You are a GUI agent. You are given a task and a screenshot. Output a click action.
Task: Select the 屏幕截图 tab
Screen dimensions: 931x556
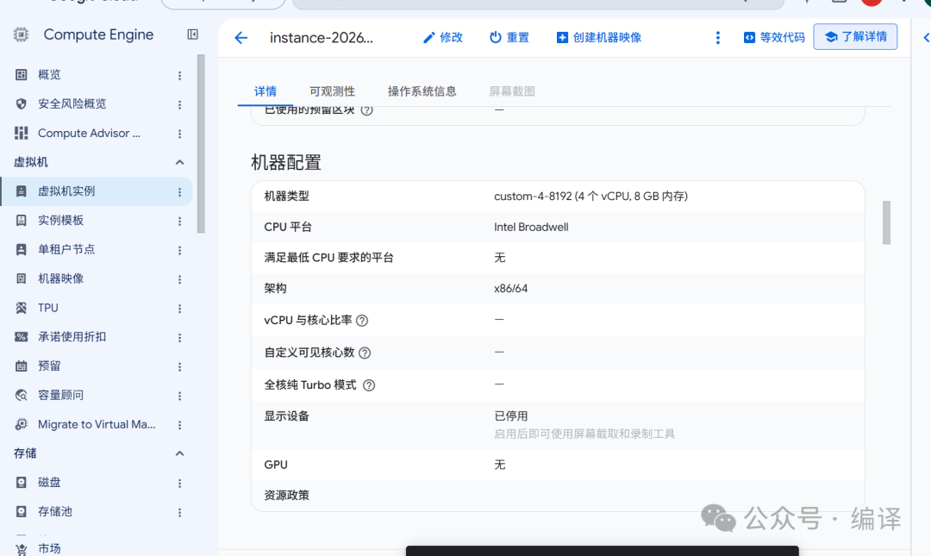512,91
